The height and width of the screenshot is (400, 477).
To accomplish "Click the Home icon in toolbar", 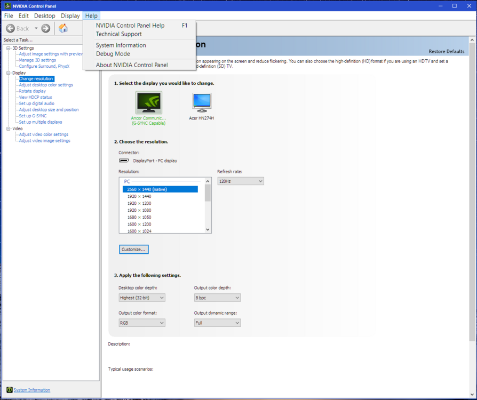I will click(x=63, y=28).
